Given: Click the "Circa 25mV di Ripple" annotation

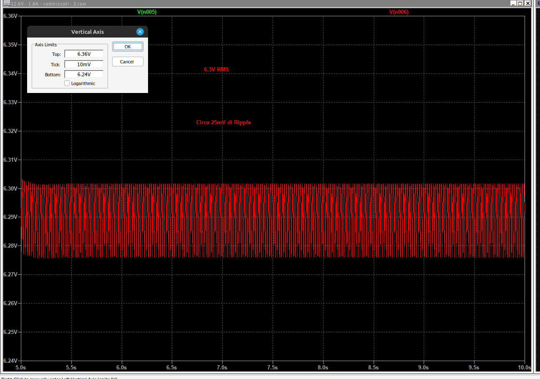Looking at the screenshot, I should [x=224, y=123].
